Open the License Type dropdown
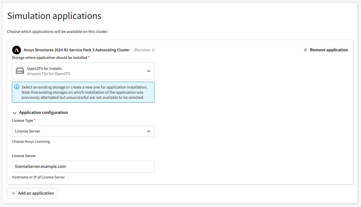The width and height of the screenshot is (361, 207). click(83, 131)
